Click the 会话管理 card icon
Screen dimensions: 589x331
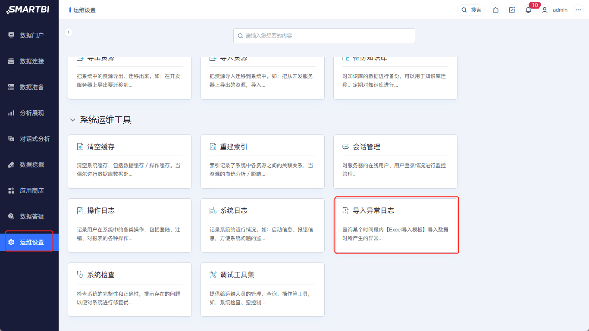click(x=346, y=147)
